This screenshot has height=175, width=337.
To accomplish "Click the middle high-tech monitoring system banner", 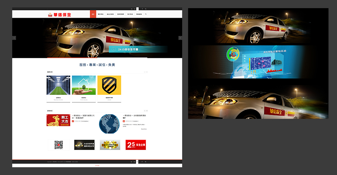I will point(258,62).
